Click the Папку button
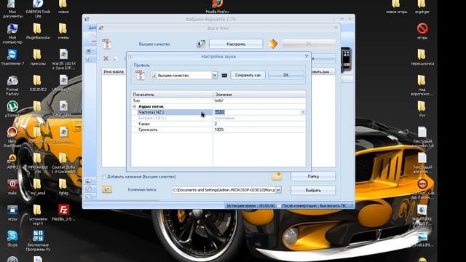Image resolution: width=466 pixels, height=262 pixels. click(x=313, y=176)
